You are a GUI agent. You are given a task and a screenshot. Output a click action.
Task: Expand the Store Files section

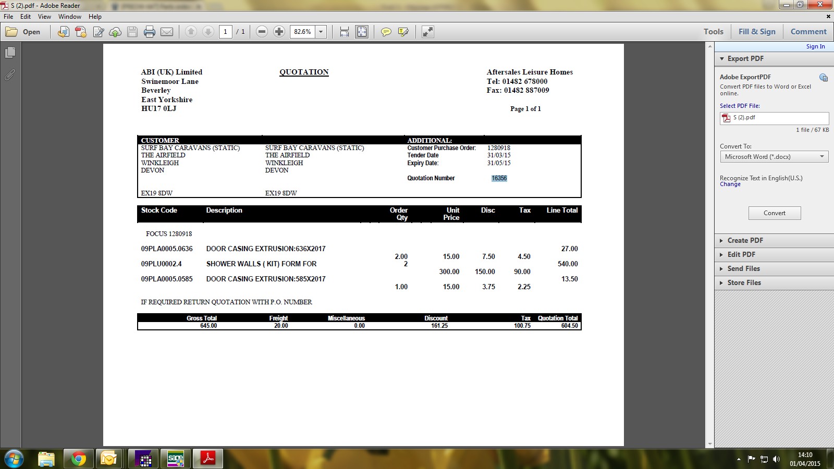(x=774, y=282)
